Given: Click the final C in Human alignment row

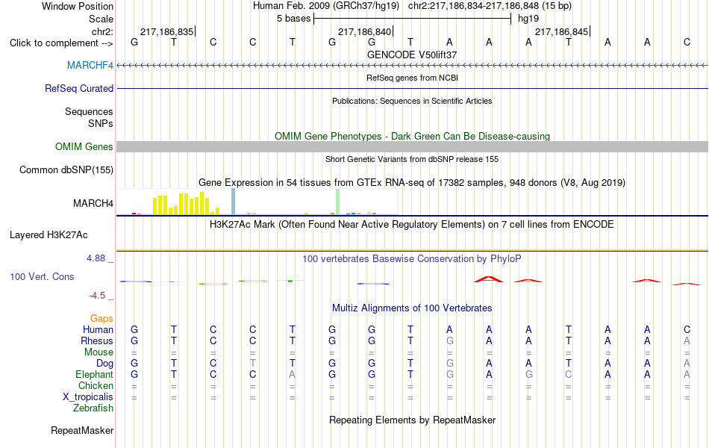Looking at the screenshot, I should (687, 329).
